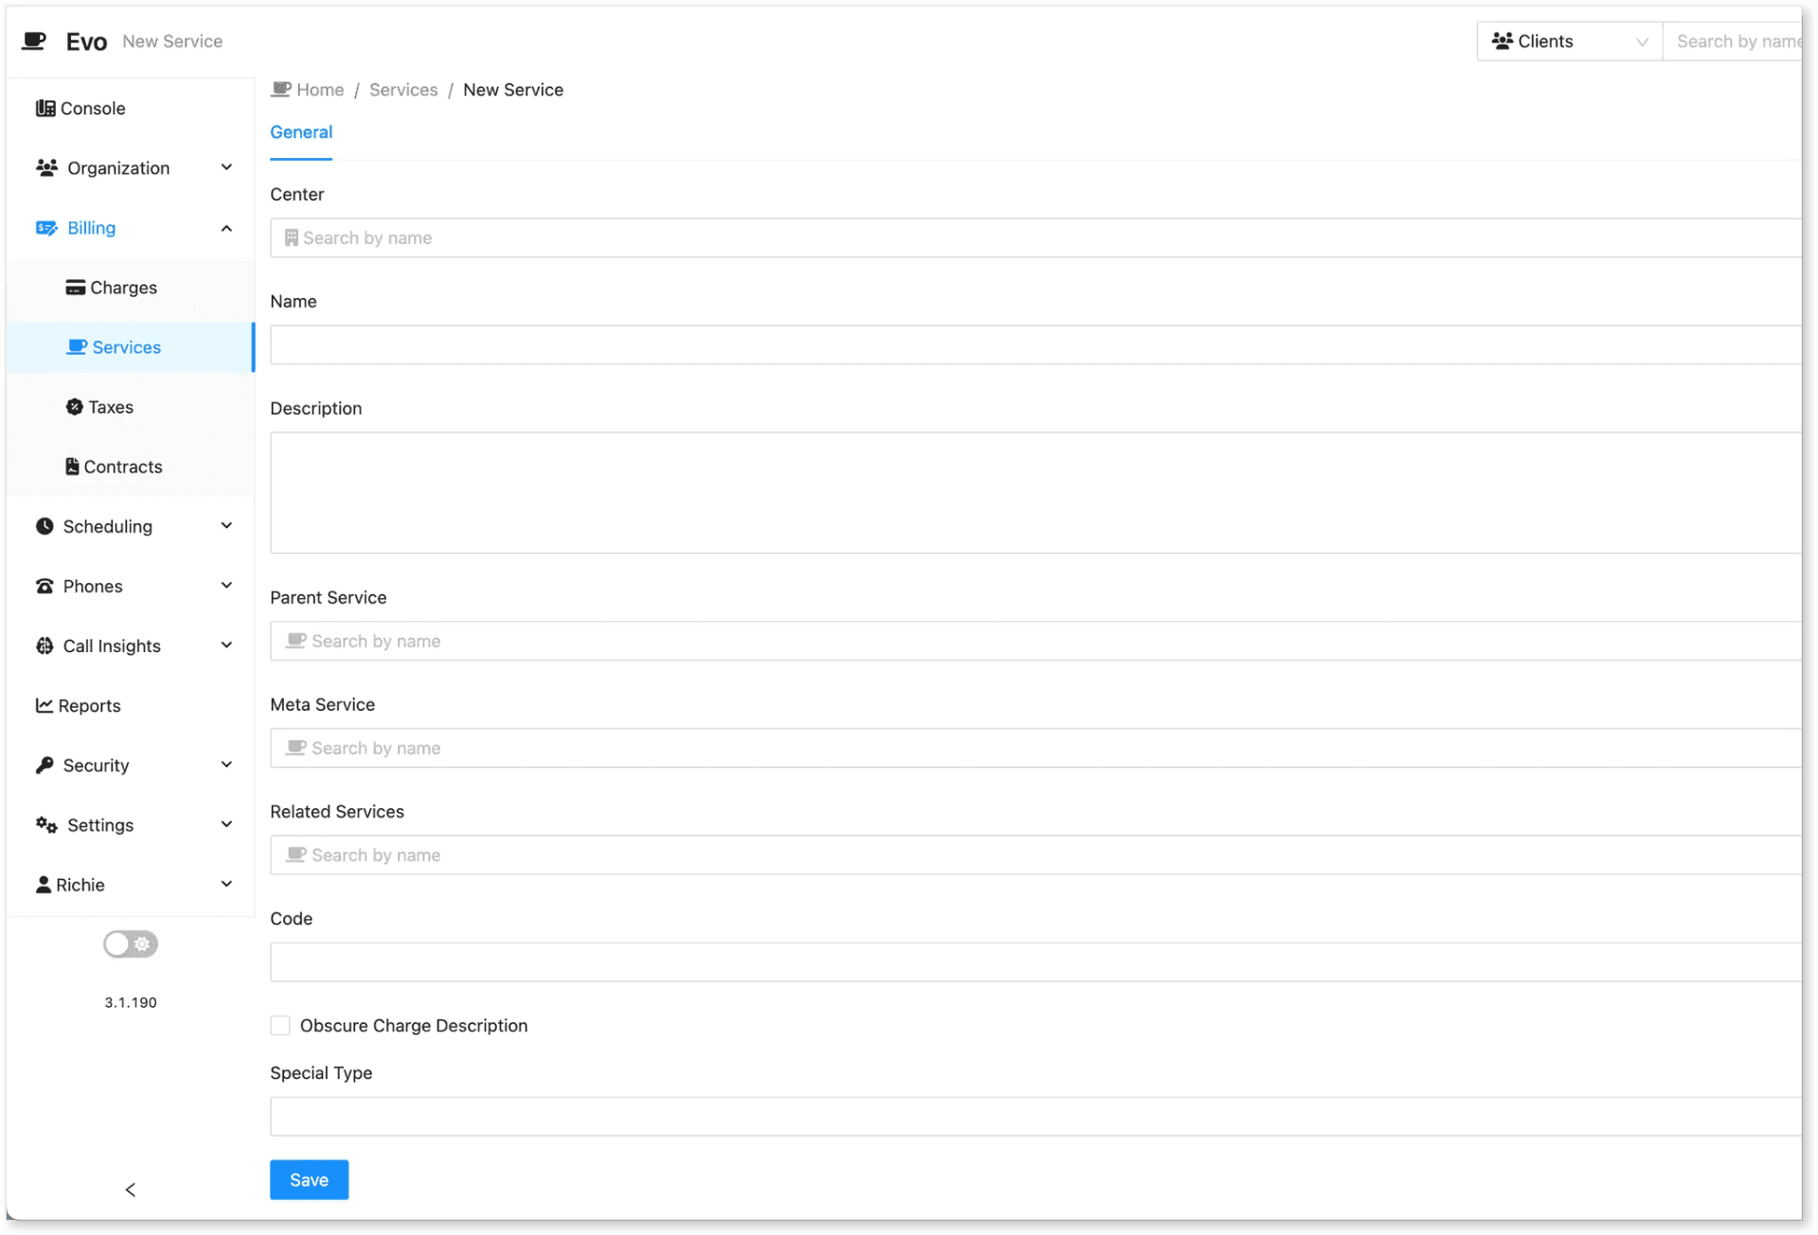Click the cup icon in Related Services field
The height and width of the screenshot is (1235, 1818).
coord(296,855)
